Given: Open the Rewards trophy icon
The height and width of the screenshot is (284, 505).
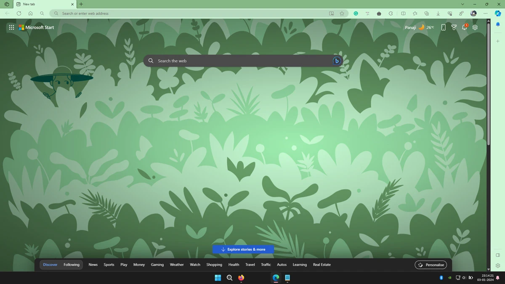Looking at the screenshot, I should click(x=454, y=27).
